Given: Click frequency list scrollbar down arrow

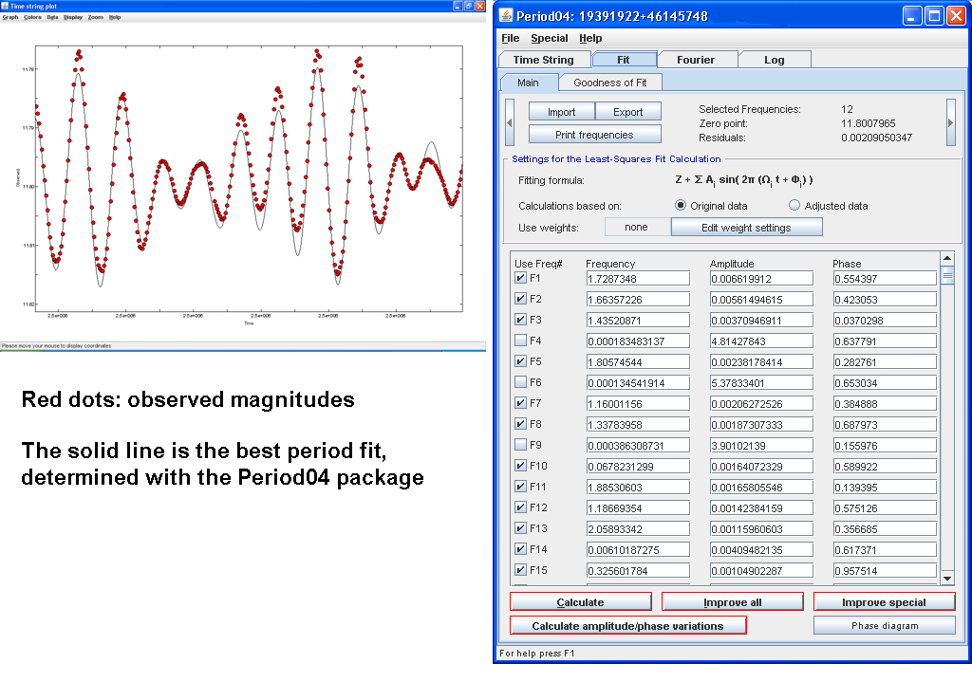Looking at the screenshot, I should click(x=947, y=579).
